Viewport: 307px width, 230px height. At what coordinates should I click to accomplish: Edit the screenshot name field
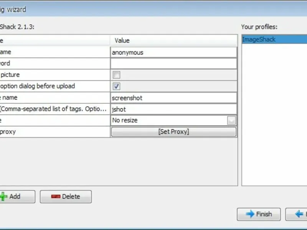(x=173, y=98)
